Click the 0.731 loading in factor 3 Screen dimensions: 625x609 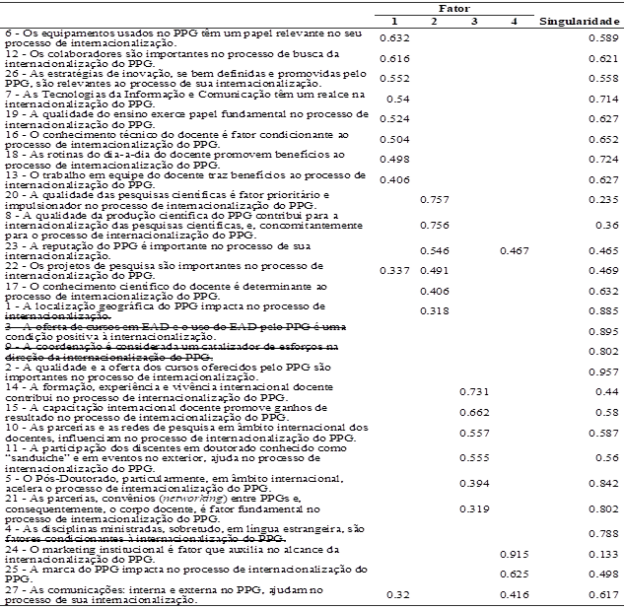point(475,391)
